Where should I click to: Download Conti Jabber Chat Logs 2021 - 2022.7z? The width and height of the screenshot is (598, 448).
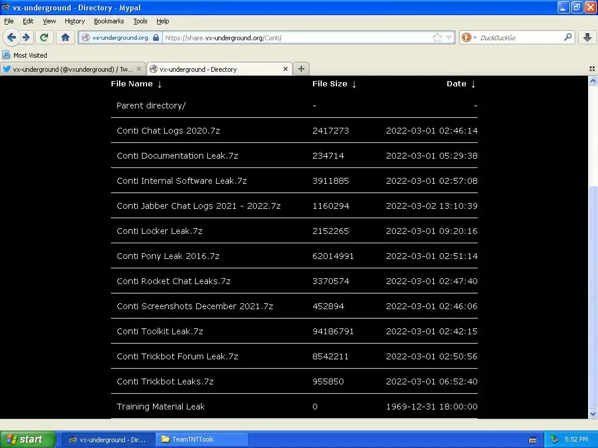[199, 206]
